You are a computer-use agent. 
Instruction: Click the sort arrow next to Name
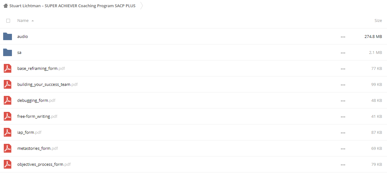click(33, 21)
